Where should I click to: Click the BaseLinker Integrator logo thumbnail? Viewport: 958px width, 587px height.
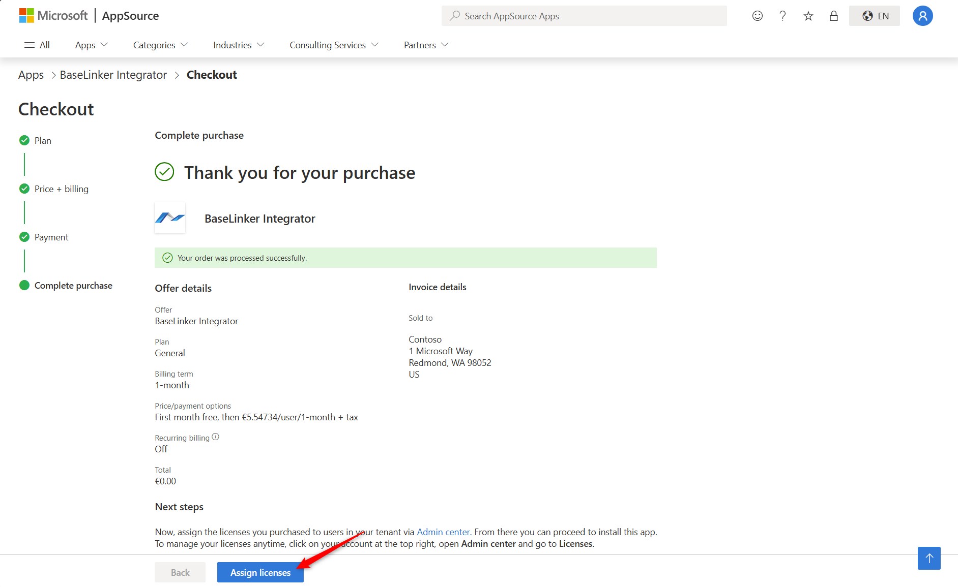coord(170,218)
